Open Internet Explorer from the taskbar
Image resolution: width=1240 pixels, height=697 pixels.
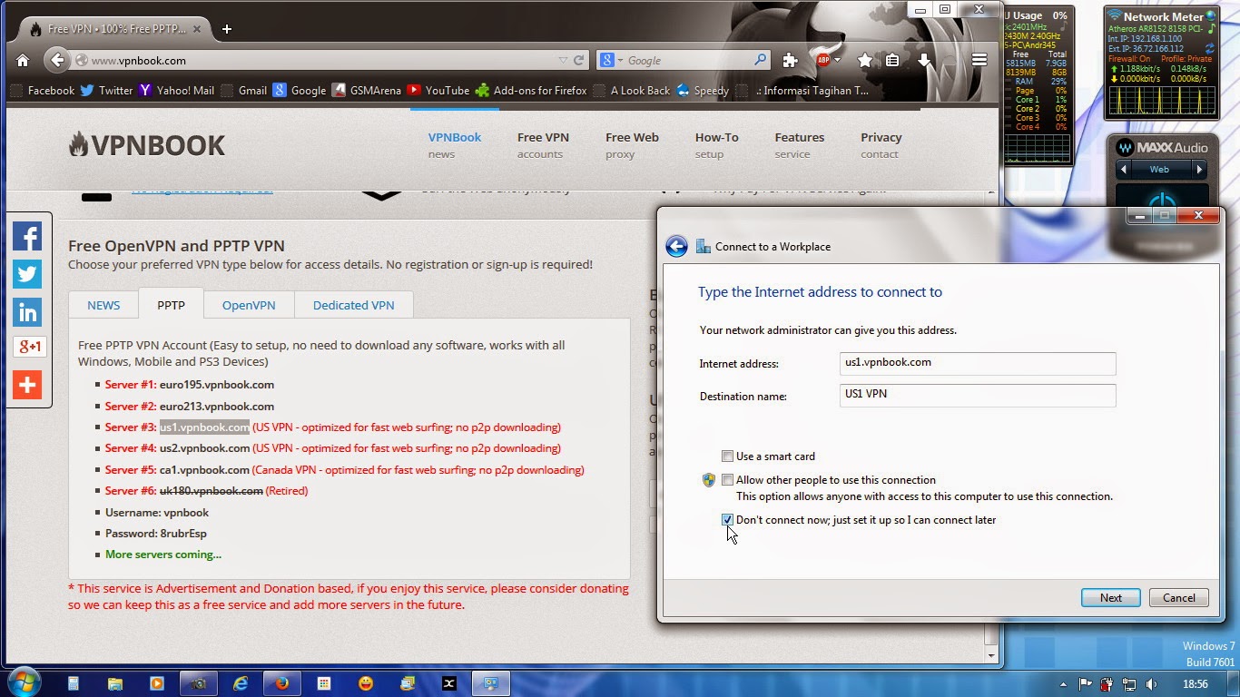click(x=241, y=683)
